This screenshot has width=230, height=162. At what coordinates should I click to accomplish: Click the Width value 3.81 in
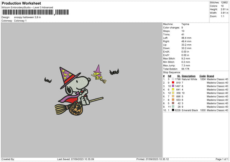[224, 13]
